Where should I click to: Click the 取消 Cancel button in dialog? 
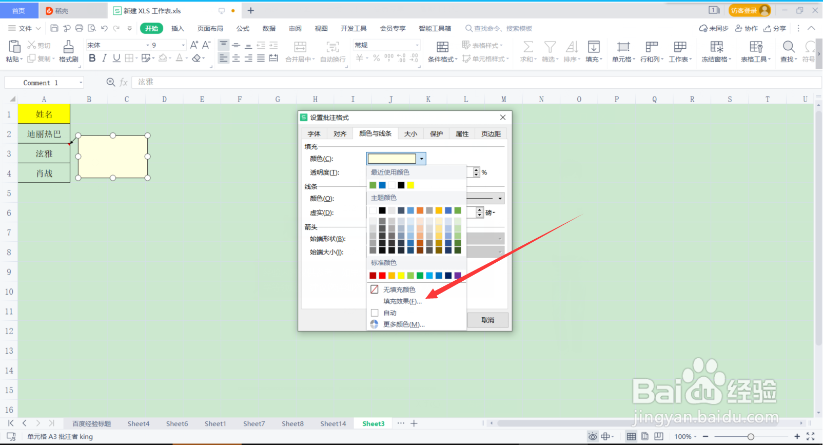pyautogui.click(x=488, y=320)
